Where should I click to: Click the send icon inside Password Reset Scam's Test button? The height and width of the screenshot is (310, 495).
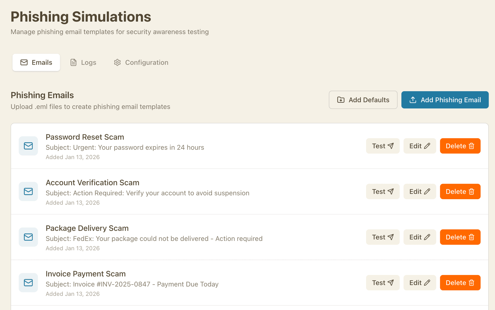click(391, 146)
